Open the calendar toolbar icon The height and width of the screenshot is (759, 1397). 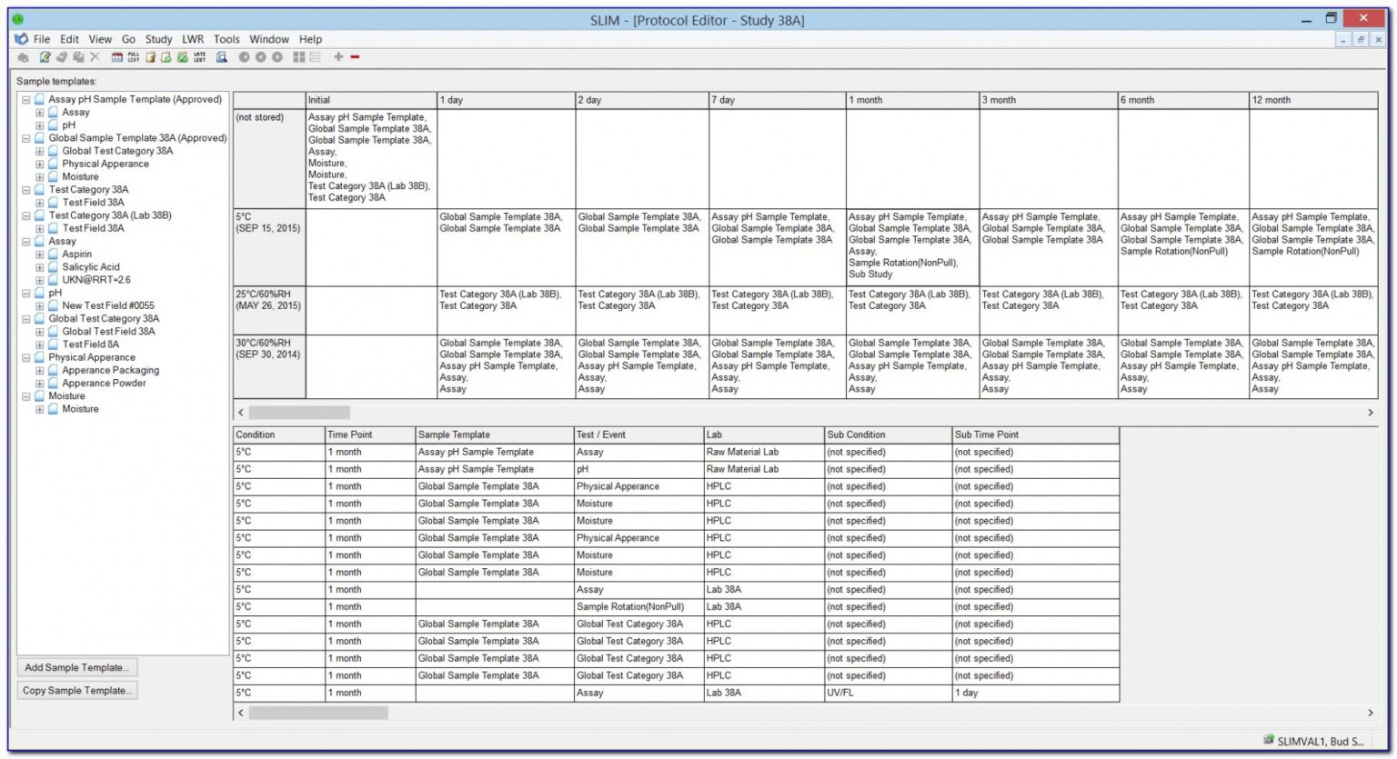click(x=116, y=56)
